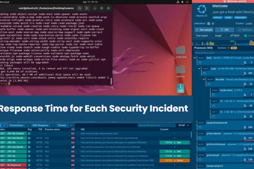254x169 pixels.
Task: Open the ATT&CK matrix button
Action: [x=235, y=36]
